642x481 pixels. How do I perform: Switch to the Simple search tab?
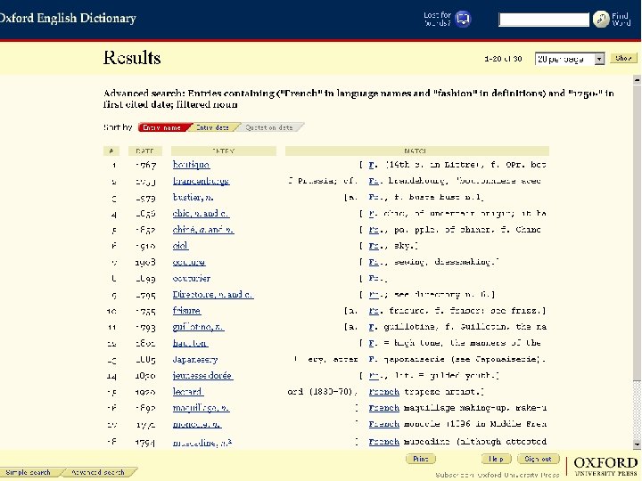(x=29, y=472)
